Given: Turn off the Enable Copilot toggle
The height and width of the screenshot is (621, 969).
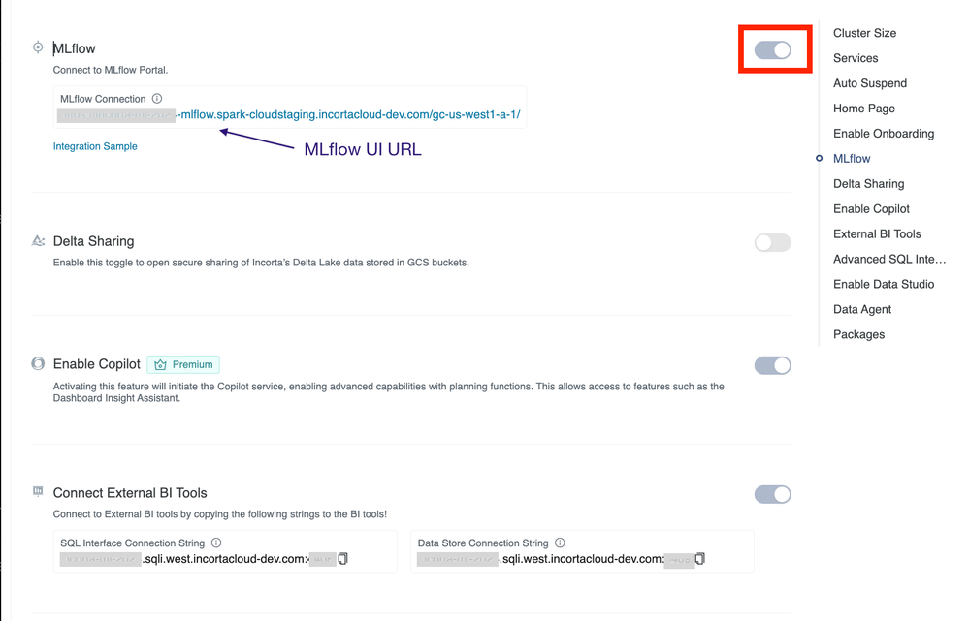Looking at the screenshot, I should click(773, 365).
